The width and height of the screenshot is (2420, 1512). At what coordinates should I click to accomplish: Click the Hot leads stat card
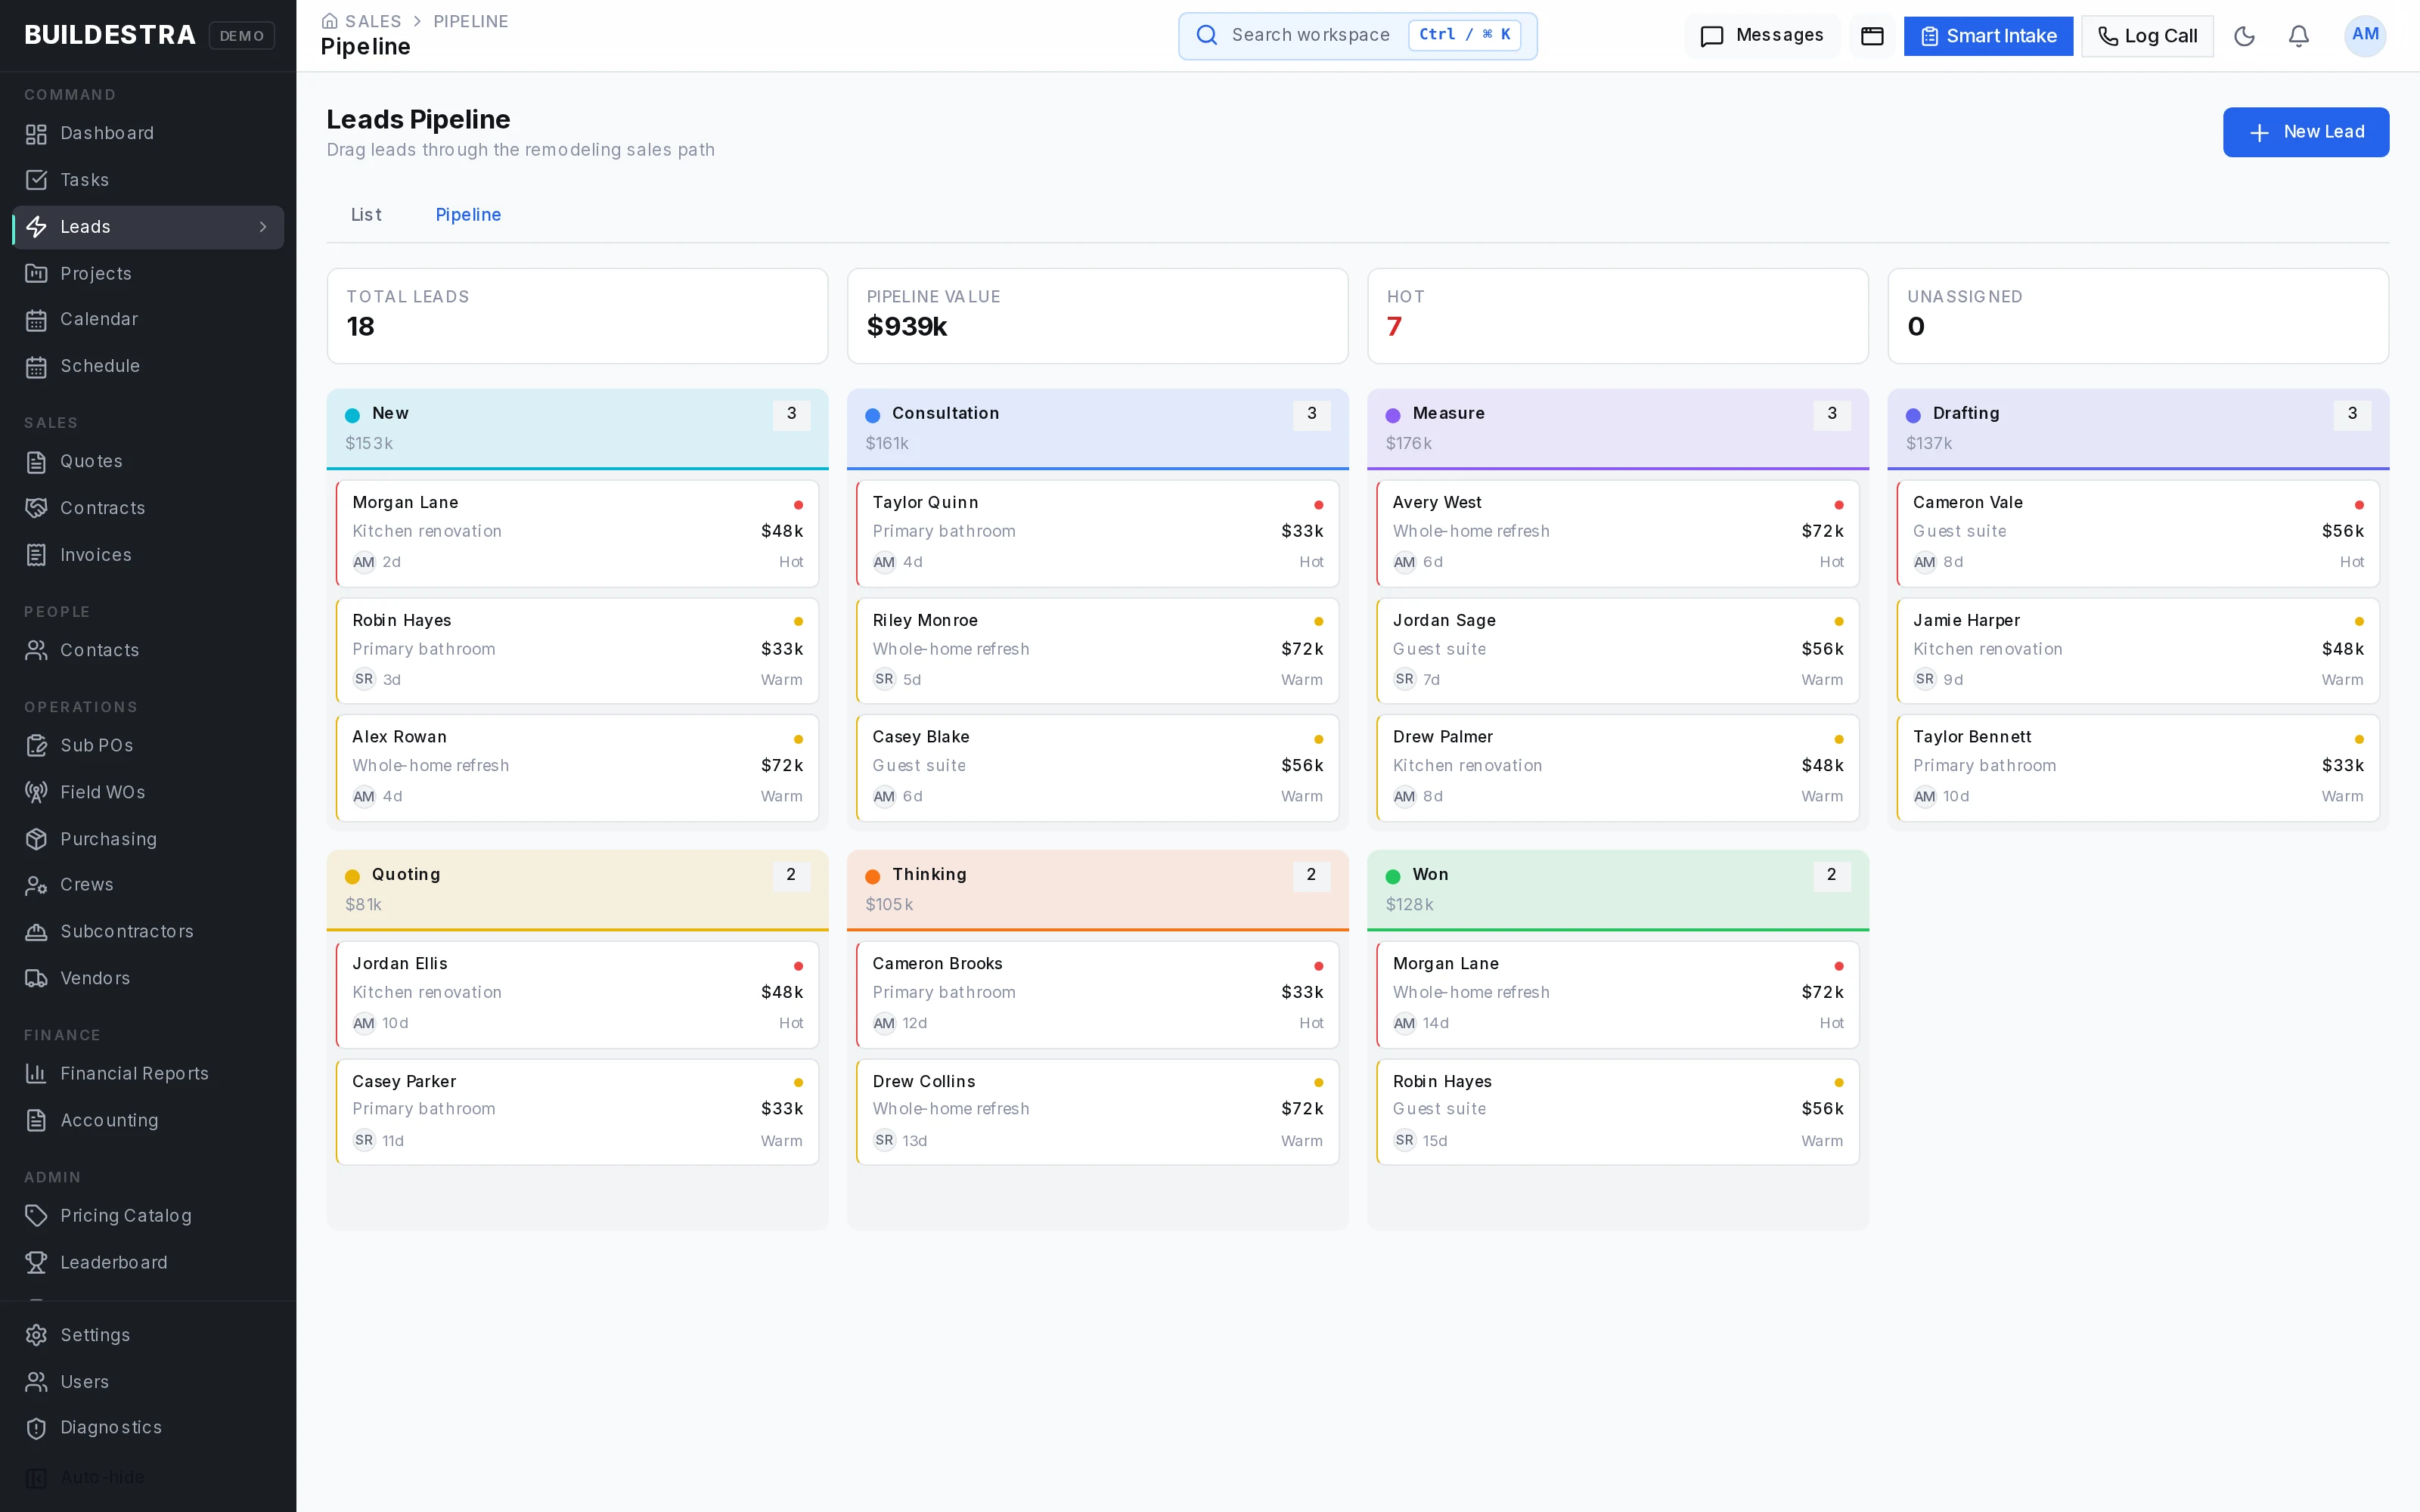[x=1617, y=316]
